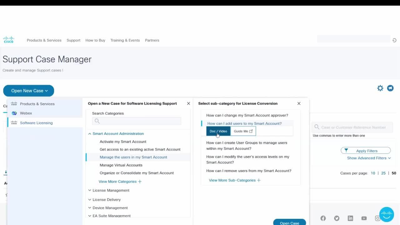The height and width of the screenshot is (225, 400).
Task: Open Cisco's YouTube channel icon
Action: point(364,218)
